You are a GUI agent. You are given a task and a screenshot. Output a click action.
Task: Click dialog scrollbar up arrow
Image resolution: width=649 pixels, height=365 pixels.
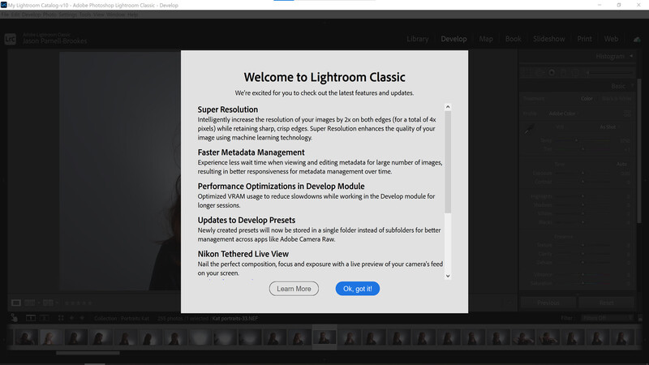click(448, 107)
